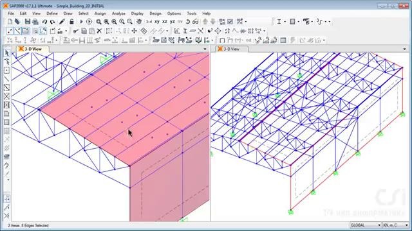Click the Redo arrow icon
The image size is (412, 231).
point(53,22)
